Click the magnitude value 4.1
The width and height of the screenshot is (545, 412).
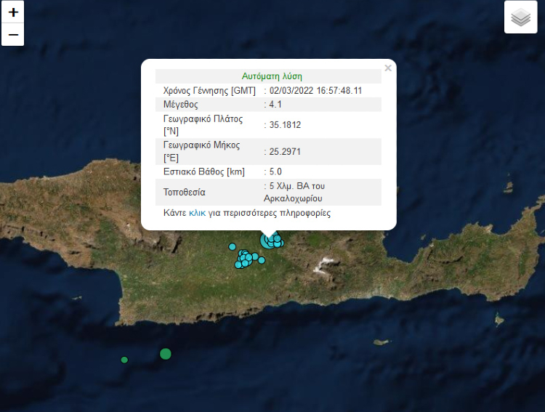coord(275,105)
